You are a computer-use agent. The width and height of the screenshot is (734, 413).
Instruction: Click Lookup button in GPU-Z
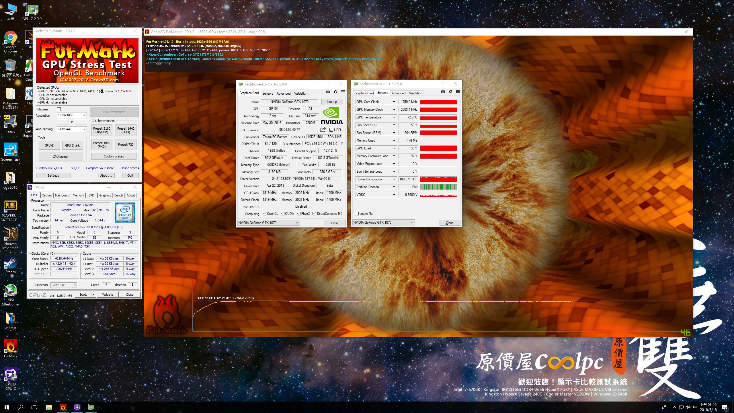(x=332, y=102)
